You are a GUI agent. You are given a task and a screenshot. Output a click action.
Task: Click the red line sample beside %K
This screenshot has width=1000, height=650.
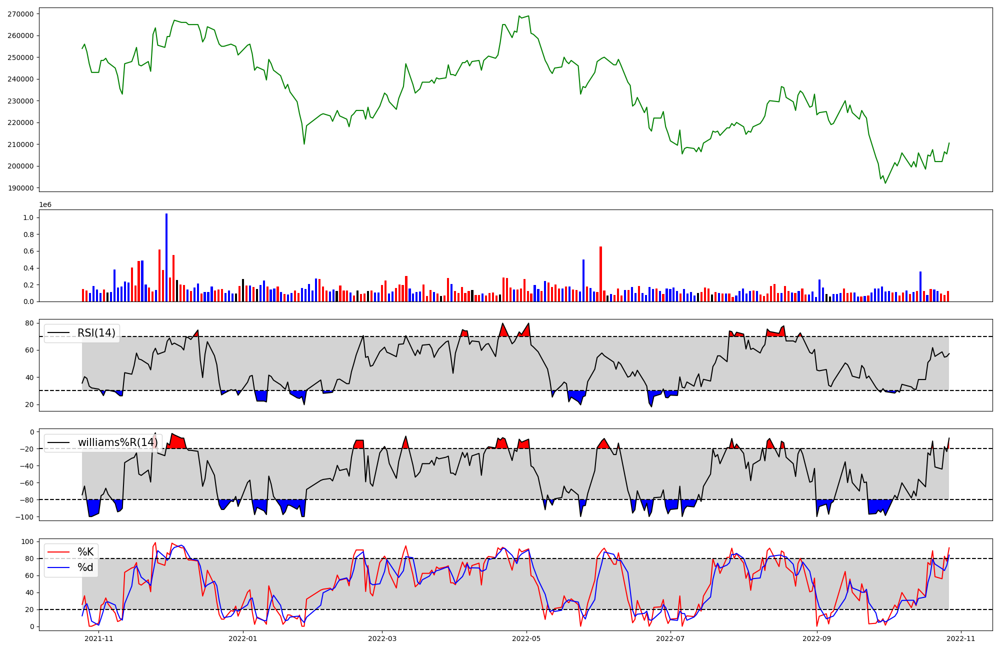coord(58,552)
